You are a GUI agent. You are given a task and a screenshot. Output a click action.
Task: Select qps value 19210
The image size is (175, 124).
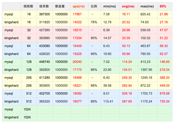[x=77, y=30]
